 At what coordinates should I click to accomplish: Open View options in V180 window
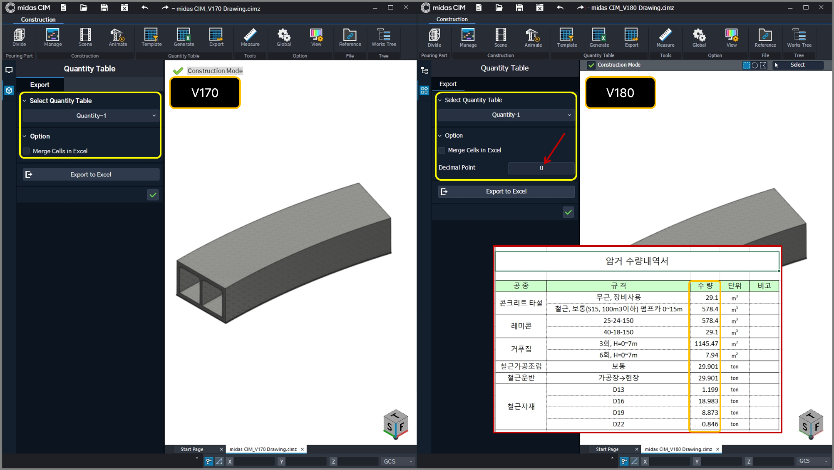732,37
